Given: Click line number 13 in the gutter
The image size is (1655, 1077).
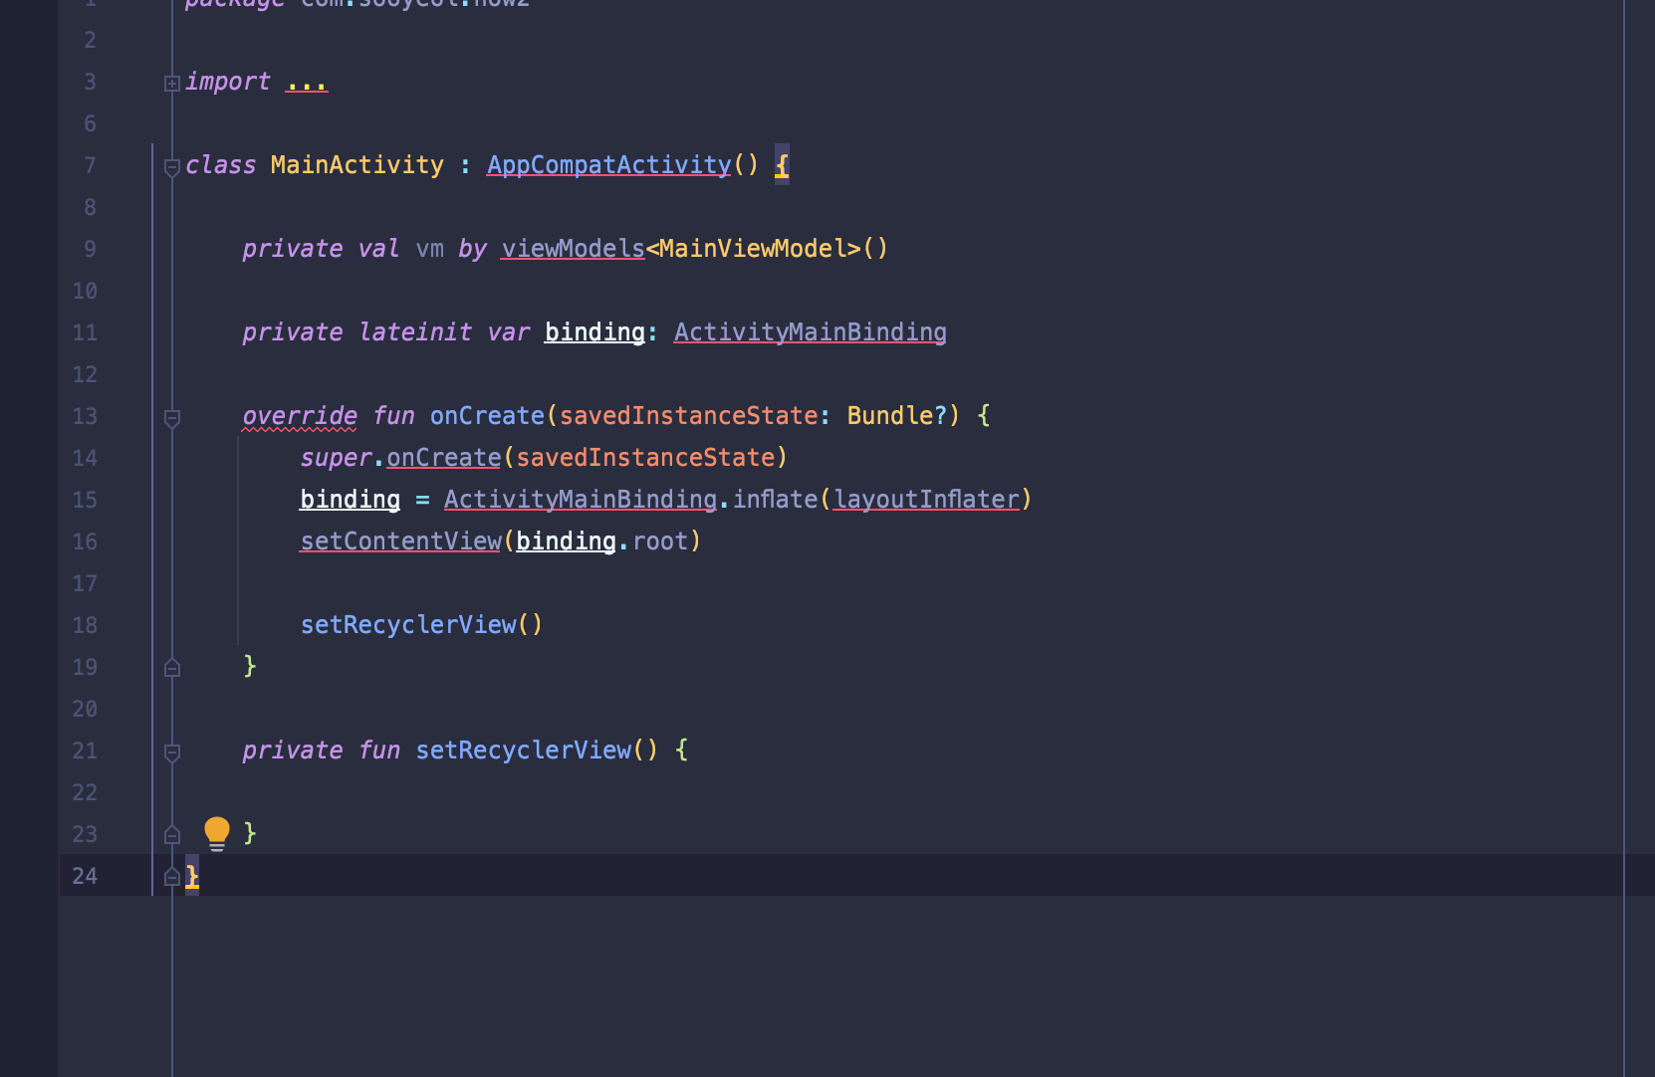Looking at the screenshot, I should [85, 416].
